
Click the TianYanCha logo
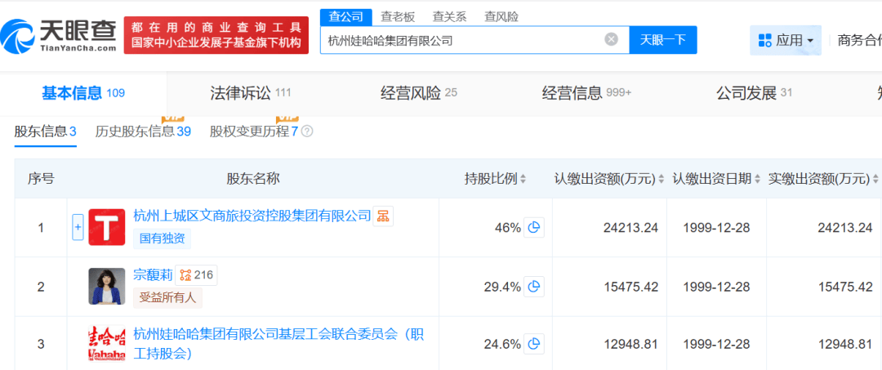(x=59, y=35)
